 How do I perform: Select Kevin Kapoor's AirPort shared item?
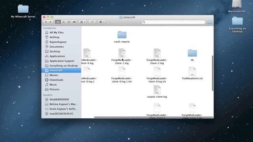tap(61, 109)
